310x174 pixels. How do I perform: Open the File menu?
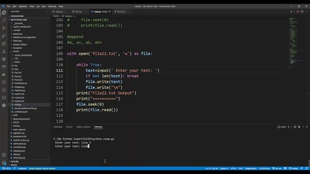9,6
